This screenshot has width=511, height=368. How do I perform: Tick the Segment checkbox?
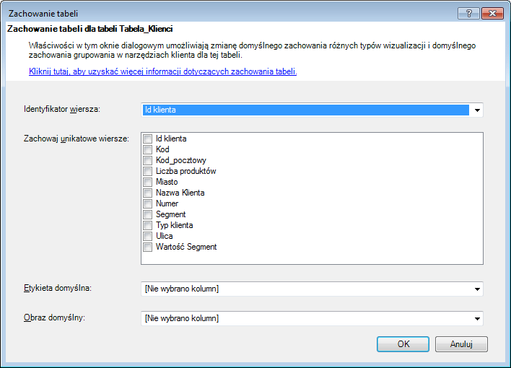click(x=148, y=214)
